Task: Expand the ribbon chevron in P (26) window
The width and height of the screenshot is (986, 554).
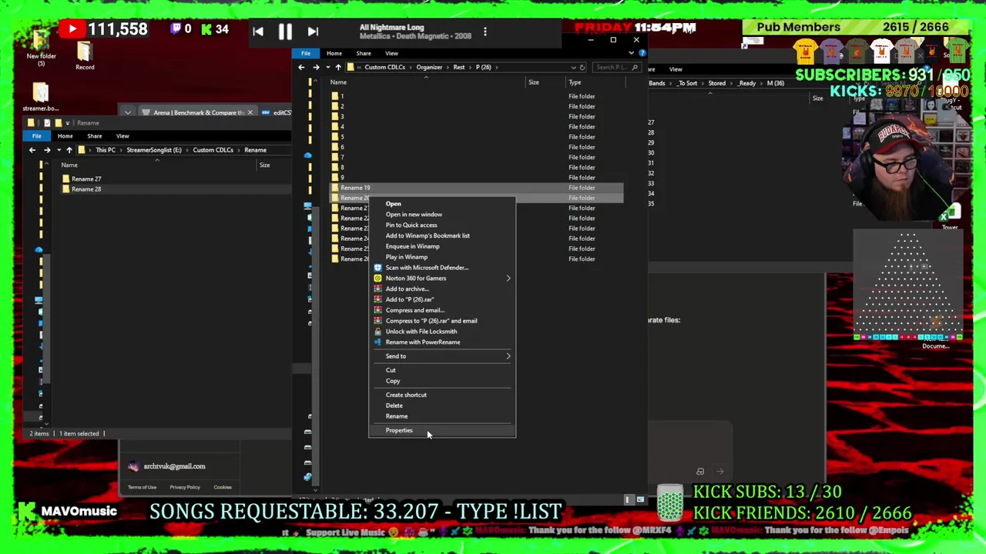Action: pyautogui.click(x=632, y=53)
